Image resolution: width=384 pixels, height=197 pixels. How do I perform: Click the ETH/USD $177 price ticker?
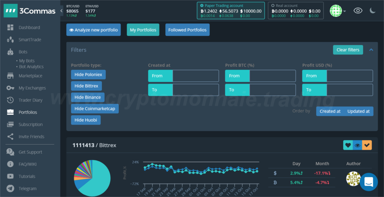coord(92,11)
